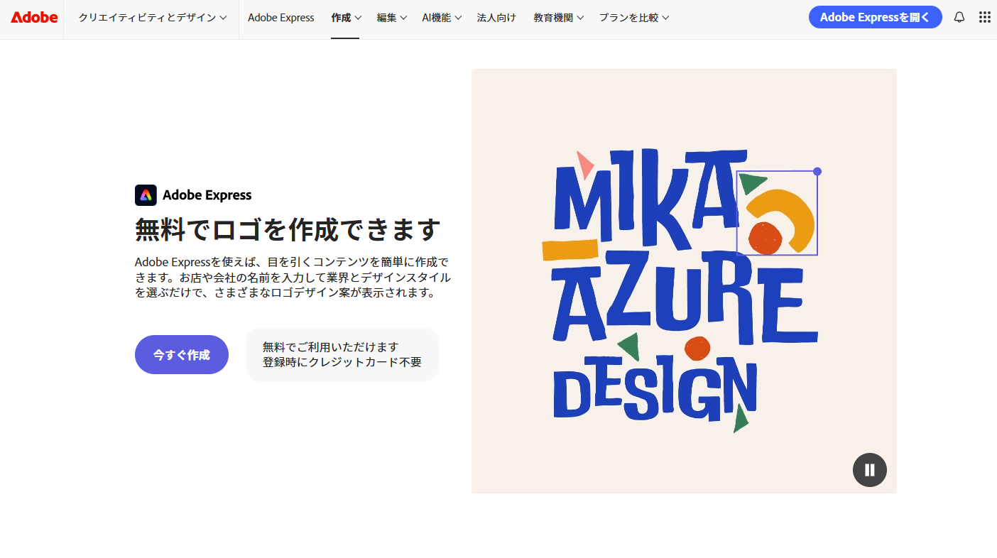
Task: Click the Adobe logo in the header
Action: 34,17
